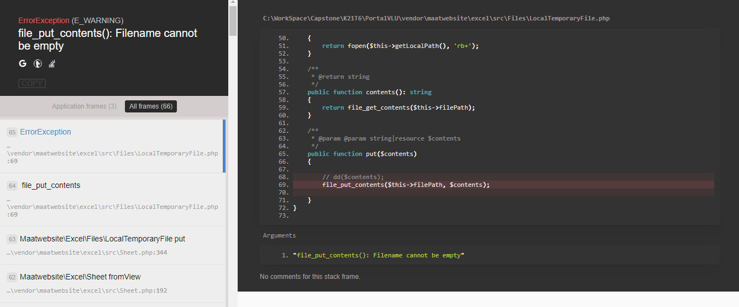Click 'return fopen' code line 51

click(400, 46)
